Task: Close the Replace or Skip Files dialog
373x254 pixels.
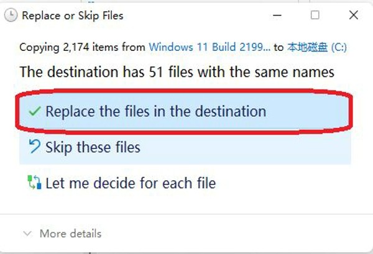Action: tap(353, 16)
